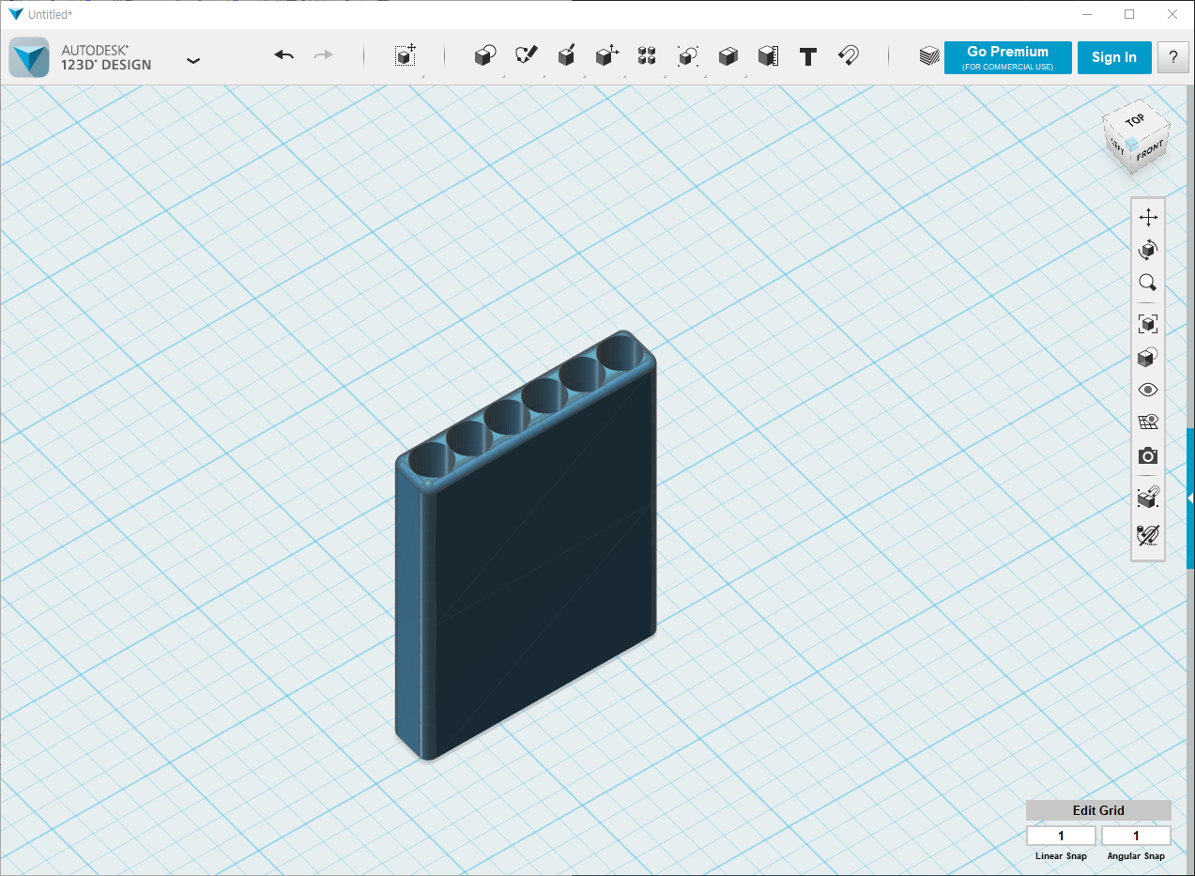Open the Help question mark button
Viewport: 1195px width, 876px height.
(x=1172, y=57)
